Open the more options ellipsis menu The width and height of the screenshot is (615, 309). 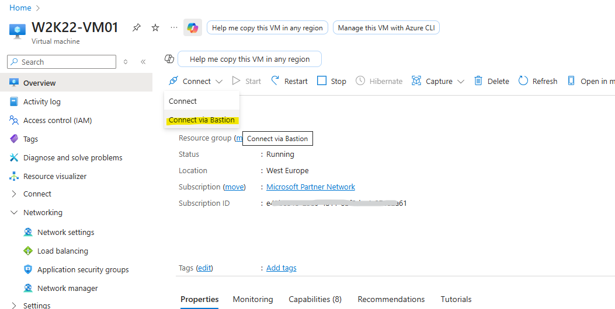(173, 28)
